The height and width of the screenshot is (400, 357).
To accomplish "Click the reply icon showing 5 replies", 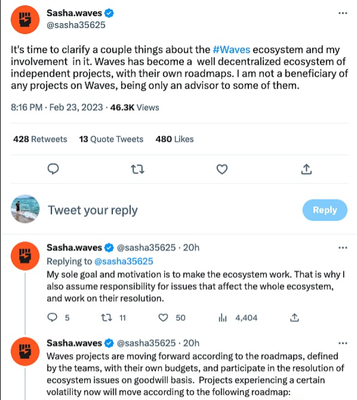I will click(52, 317).
